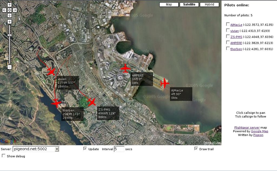Image resolution: width=277 pixels, height=171 pixels.
Task: Tick the follow checkbox for AJMacLe
Action: [x=228, y=24]
